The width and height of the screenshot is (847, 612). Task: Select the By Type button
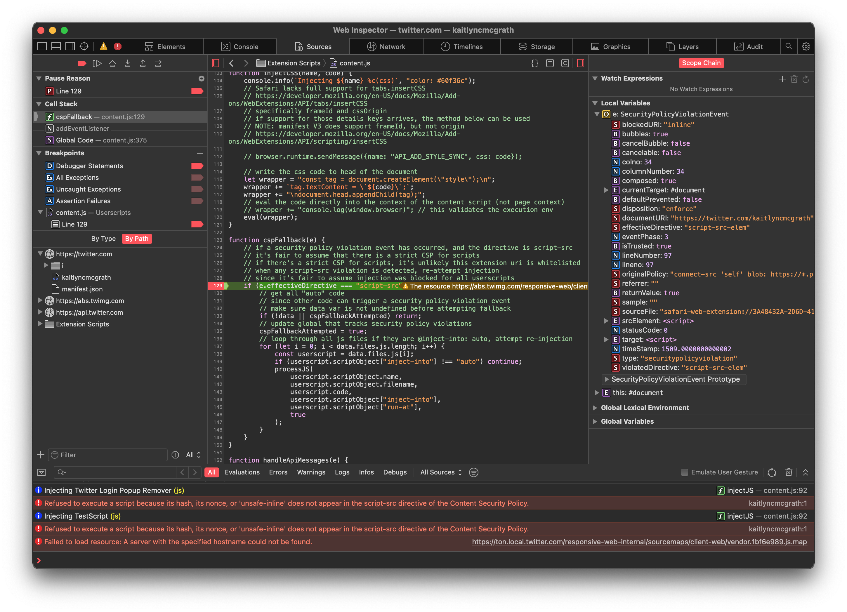(103, 239)
